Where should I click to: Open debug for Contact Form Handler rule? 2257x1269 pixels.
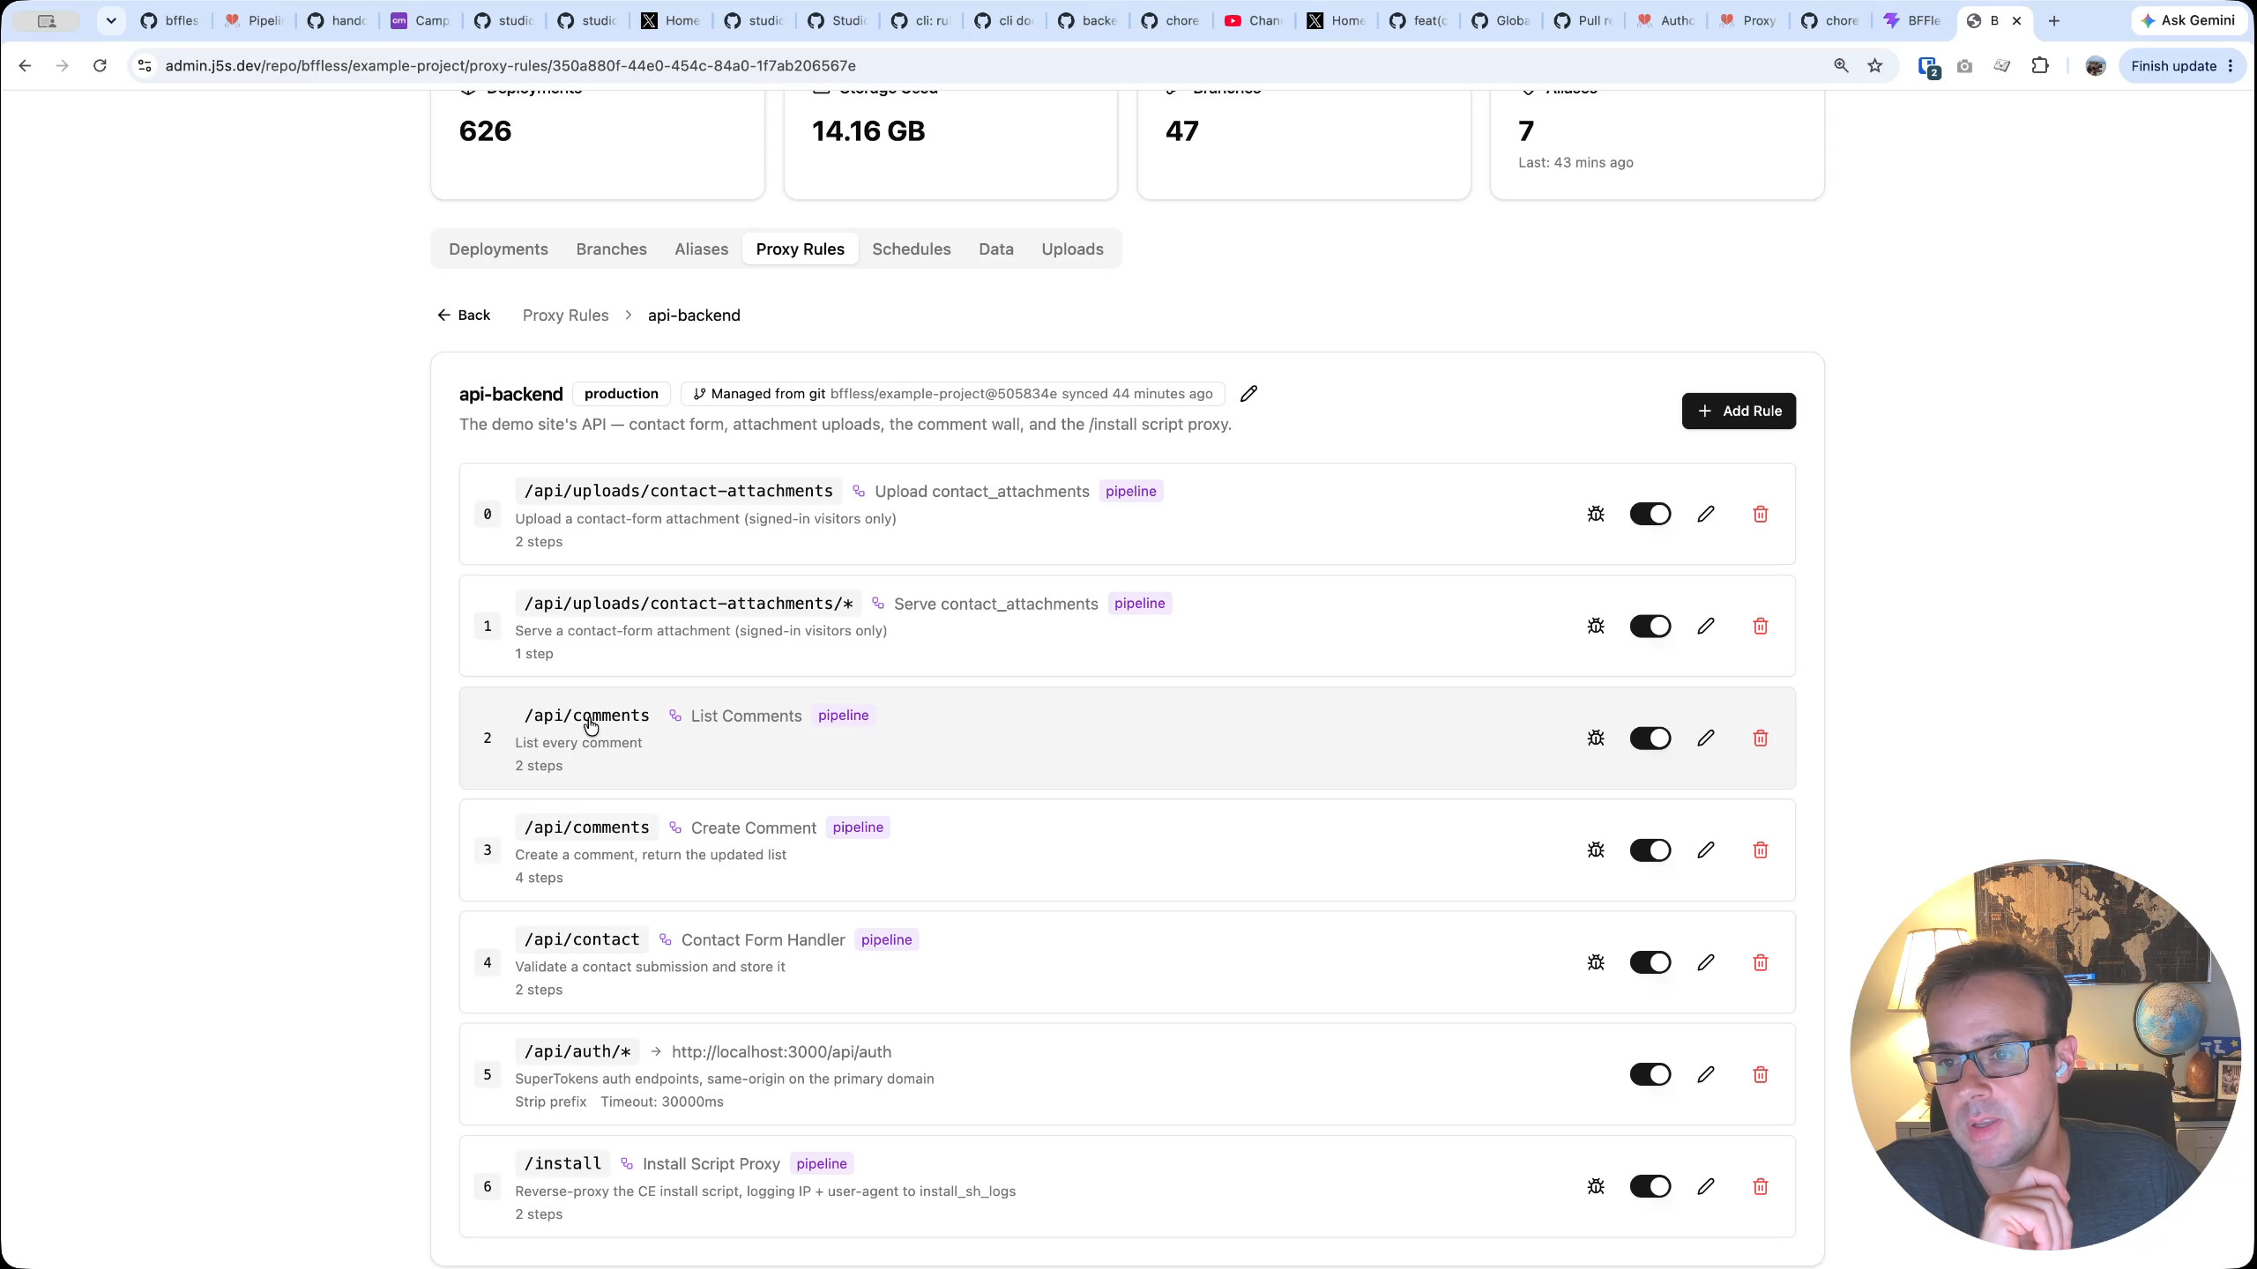tap(1596, 962)
